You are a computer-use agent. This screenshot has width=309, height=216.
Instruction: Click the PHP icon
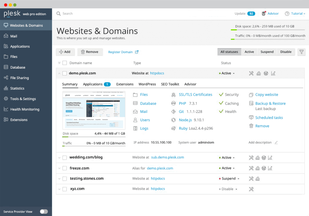[x=174, y=103]
